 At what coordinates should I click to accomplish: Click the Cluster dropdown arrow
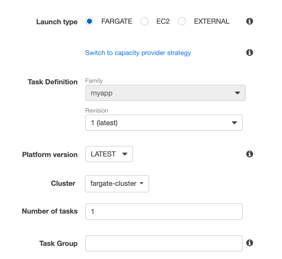point(142,184)
